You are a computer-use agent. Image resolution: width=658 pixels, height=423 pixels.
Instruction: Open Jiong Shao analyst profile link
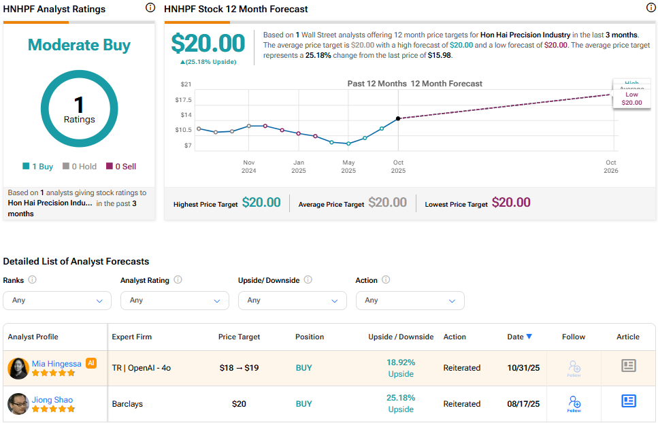pyautogui.click(x=52, y=400)
